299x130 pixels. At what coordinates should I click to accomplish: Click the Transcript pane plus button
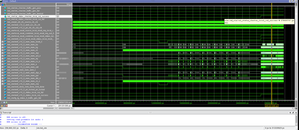(290, 112)
